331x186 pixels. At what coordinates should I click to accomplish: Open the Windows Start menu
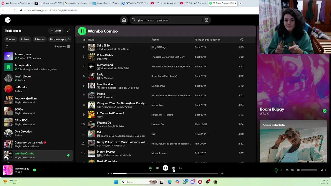(x=116, y=182)
